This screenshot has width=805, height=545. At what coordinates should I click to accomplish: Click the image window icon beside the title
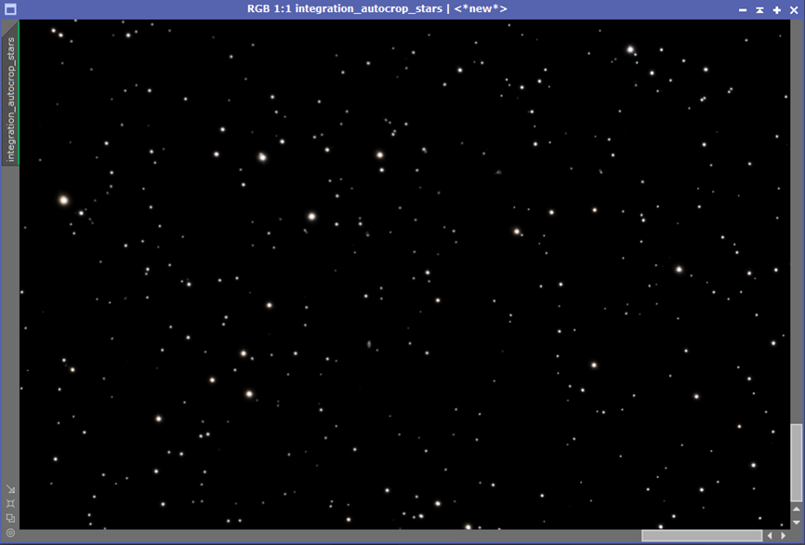click(x=9, y=9)
